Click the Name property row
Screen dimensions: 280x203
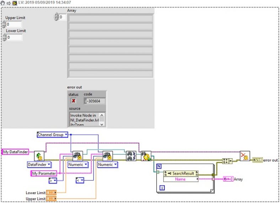coord(181,179)
